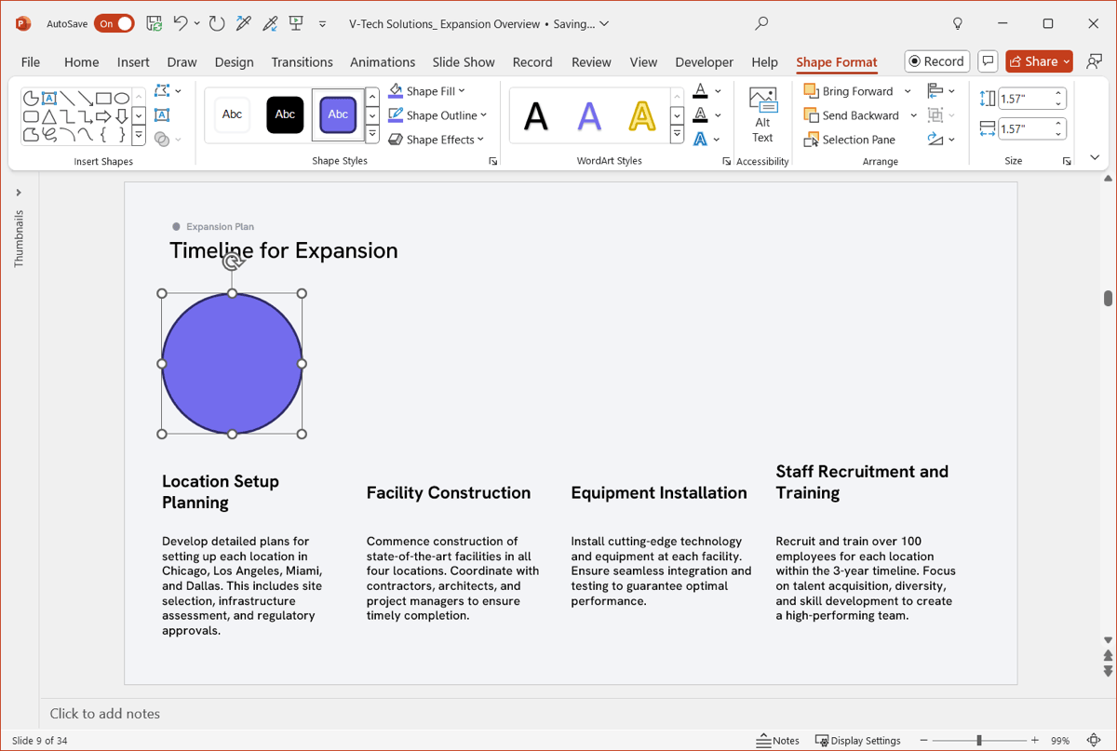
Task: Open the Alt Text pane
Action: [x=762, y=115]
